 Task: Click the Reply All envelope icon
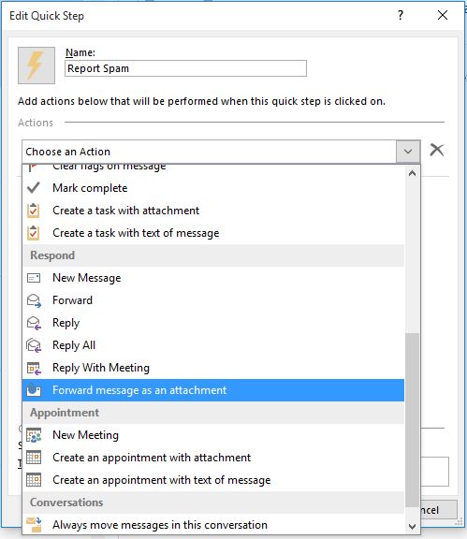click(34, 345)
